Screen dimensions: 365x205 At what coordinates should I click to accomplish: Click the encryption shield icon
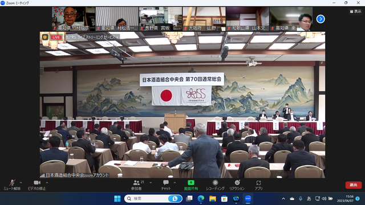point(45,37)
